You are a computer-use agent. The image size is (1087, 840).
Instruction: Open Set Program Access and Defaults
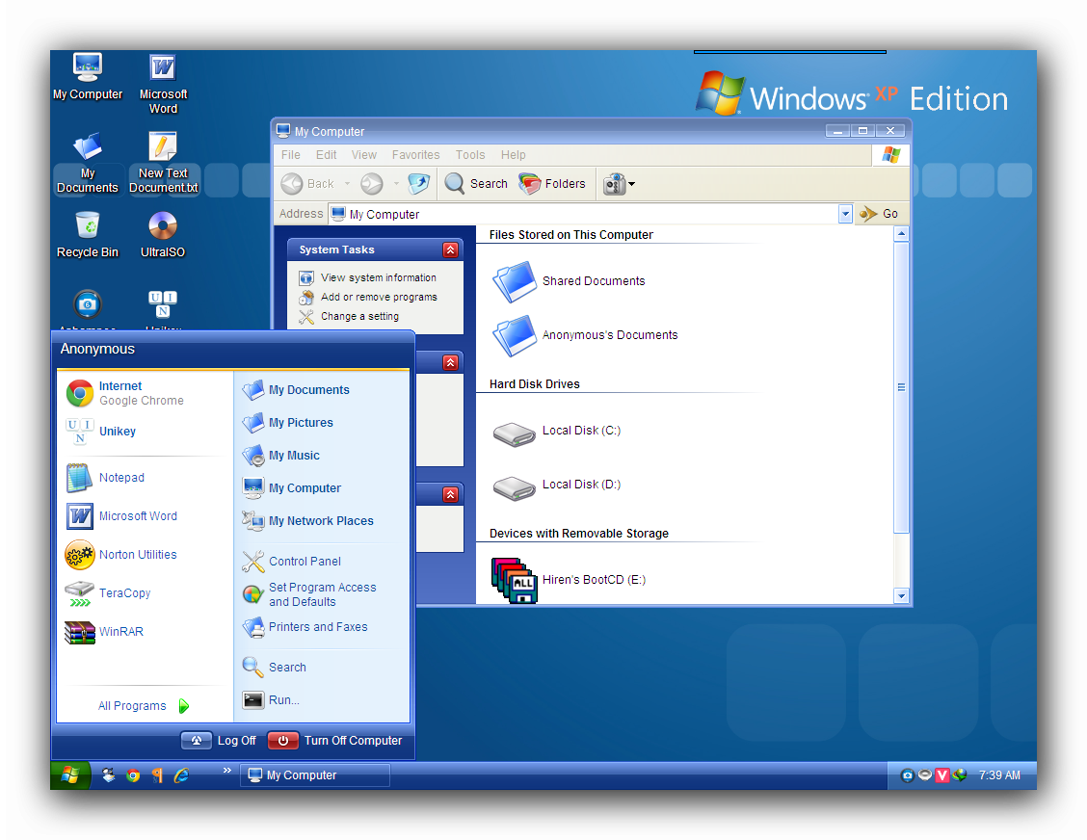[x=309, y=594]
